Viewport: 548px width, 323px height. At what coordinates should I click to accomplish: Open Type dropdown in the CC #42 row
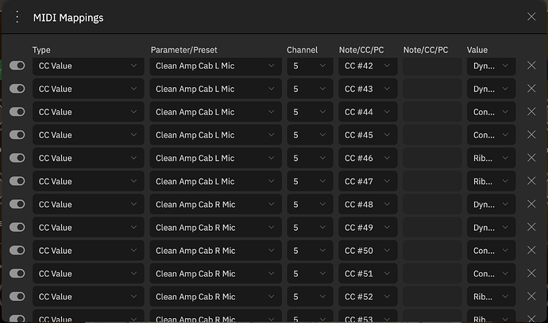click(88, 66)
